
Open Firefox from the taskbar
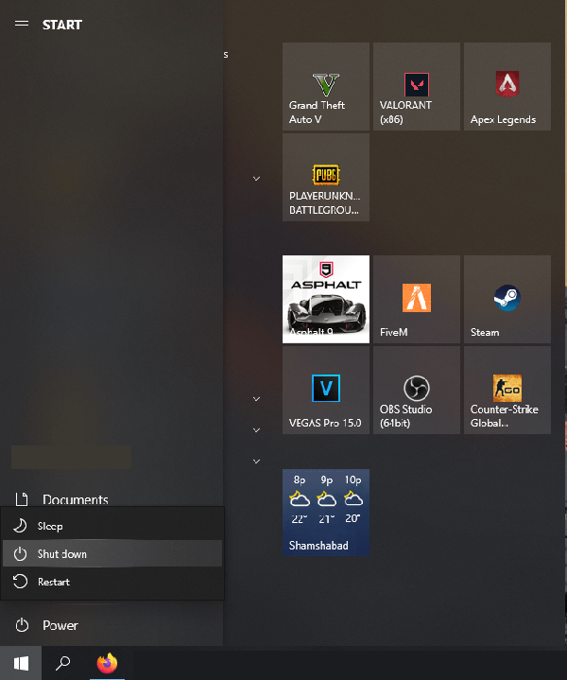(107, 663)
